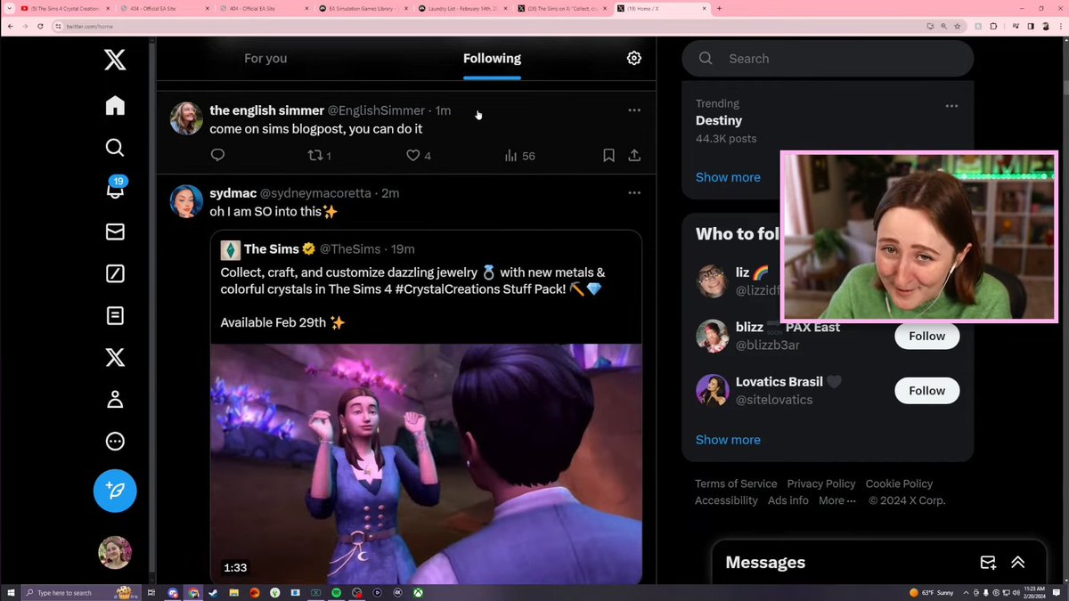Image resolution: width=1069 pixels, height=601 pixels.
Task: Open the X logo home link in sidebar top
Action: click(115, 60)
